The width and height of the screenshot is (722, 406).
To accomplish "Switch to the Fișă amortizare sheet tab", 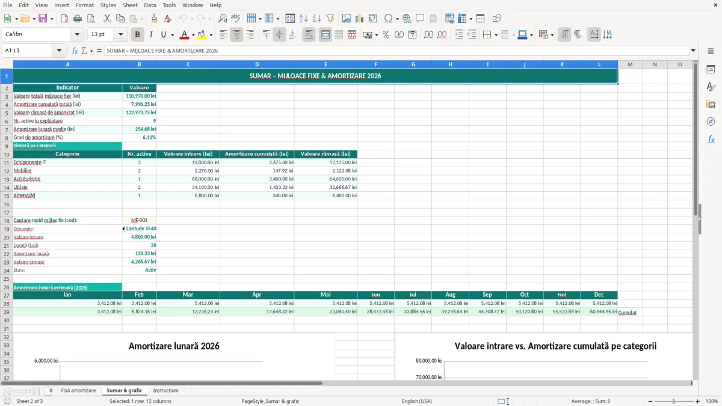I will pyautogui.click(x=78, y=390).
